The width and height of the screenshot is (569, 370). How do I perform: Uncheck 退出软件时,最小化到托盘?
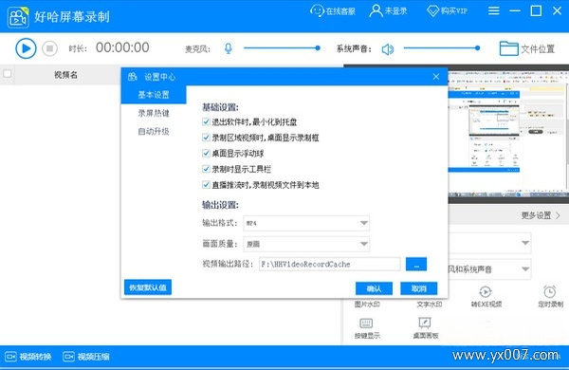tap(206, 121)
